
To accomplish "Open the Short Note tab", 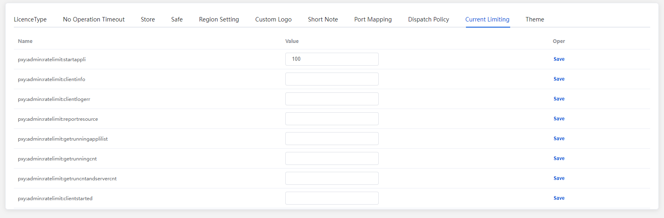I will click(323, 19).
